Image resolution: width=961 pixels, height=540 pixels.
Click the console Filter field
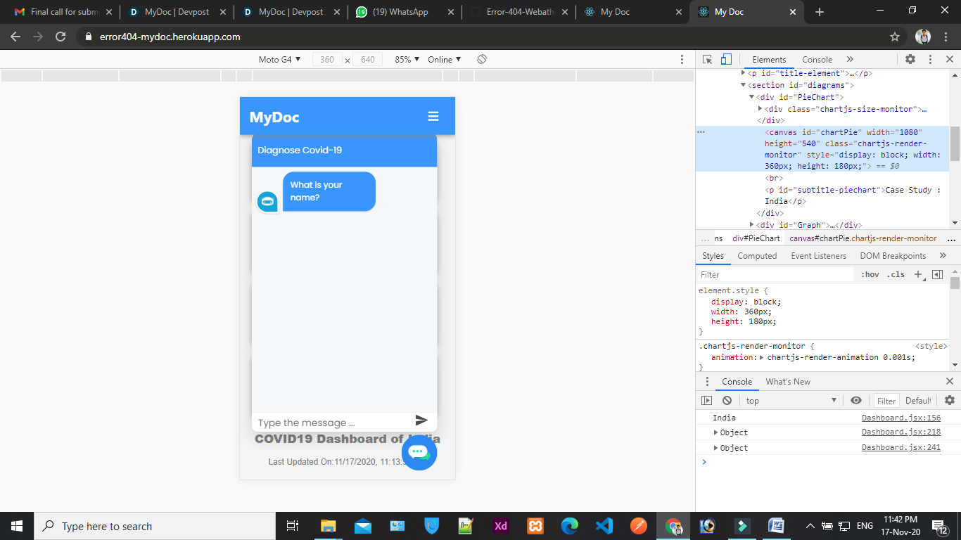click(886, 401)
